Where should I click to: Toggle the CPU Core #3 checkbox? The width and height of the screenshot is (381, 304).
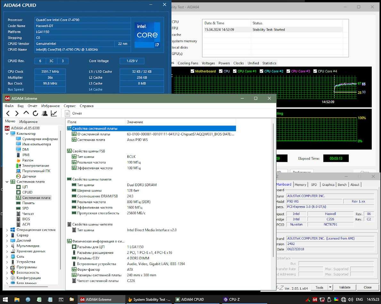point(288,71)
